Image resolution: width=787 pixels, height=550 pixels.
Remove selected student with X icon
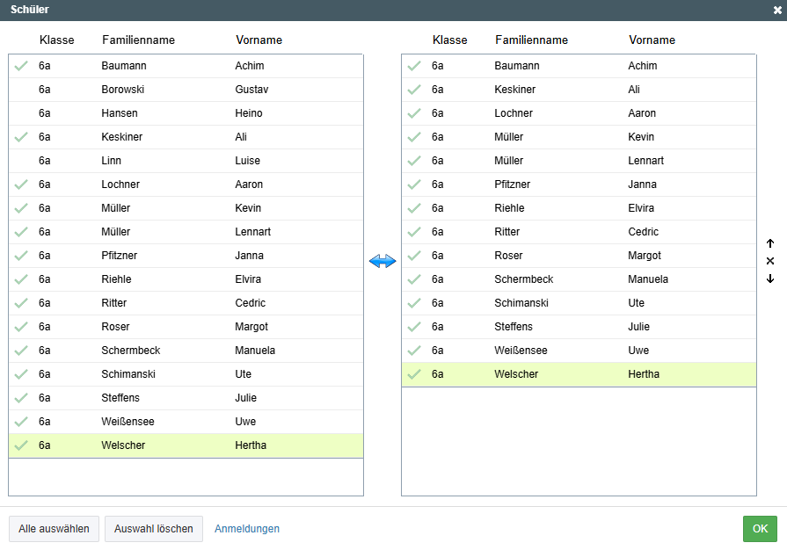tap(770, 261)
